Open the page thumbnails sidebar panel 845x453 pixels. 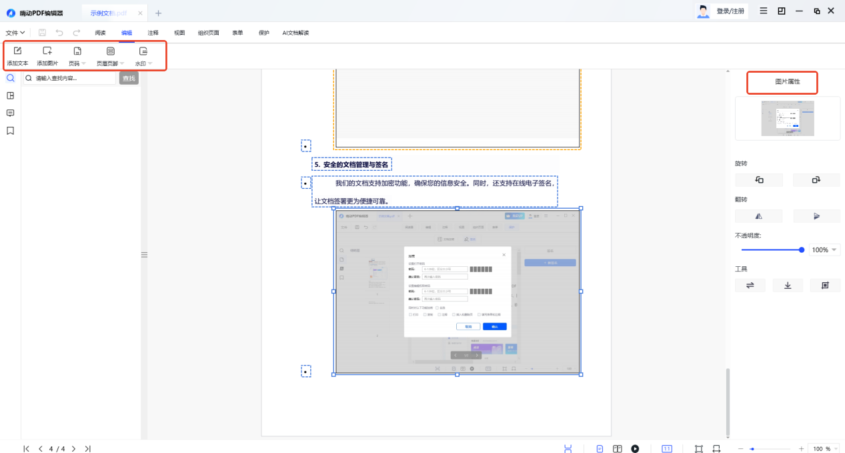click(x=10, y=95)
